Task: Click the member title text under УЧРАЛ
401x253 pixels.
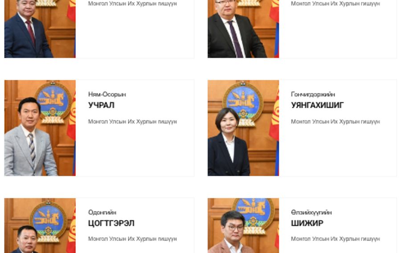Action: pyautogui.click(x=132, y=122)
